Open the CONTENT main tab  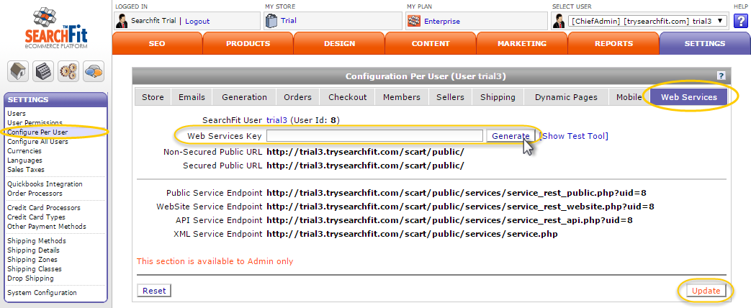click(431, 44)
